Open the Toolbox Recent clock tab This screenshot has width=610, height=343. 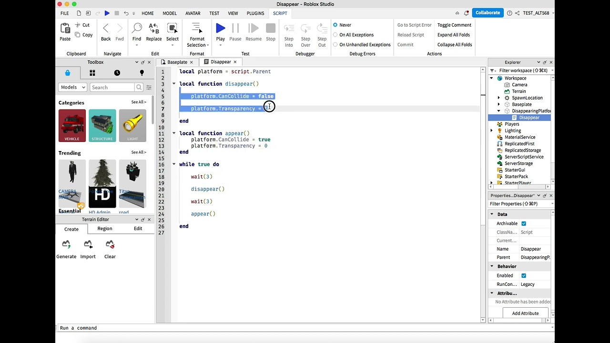117,73
